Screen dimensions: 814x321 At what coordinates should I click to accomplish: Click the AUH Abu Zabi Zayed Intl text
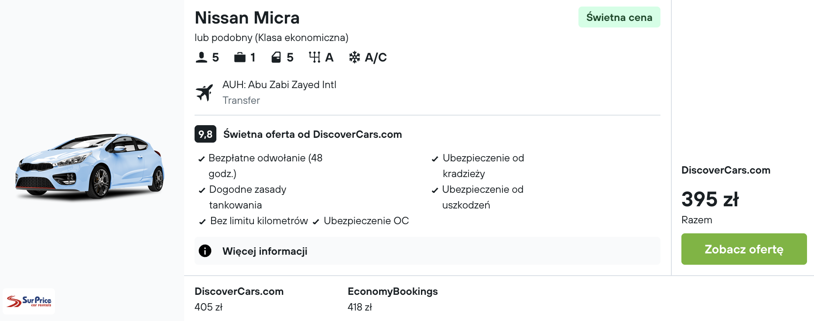(279, 85)
